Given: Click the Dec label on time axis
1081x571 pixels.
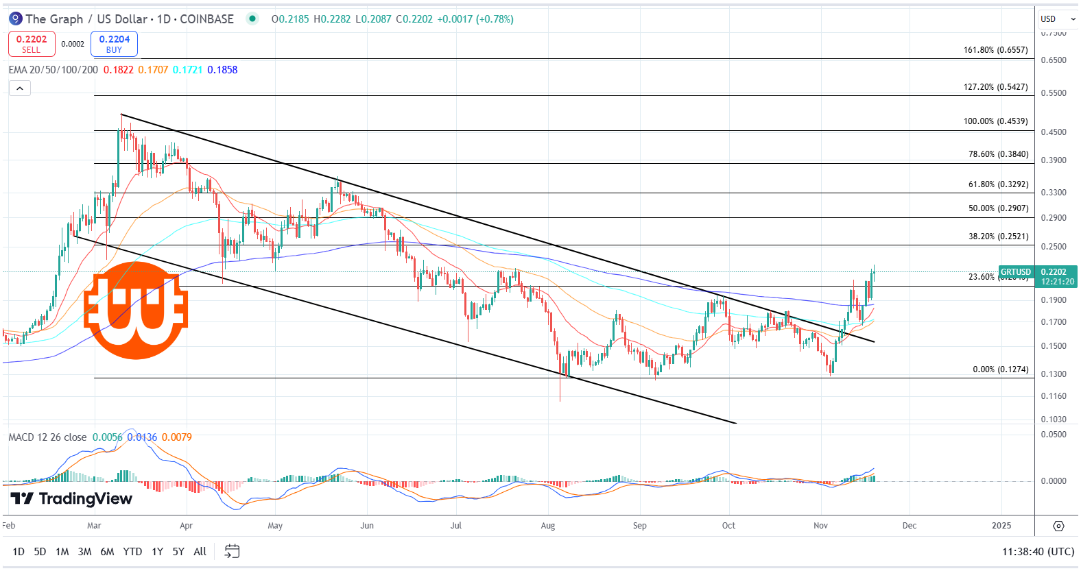Looking at the screenshot, I should click(x=910, y=526).
